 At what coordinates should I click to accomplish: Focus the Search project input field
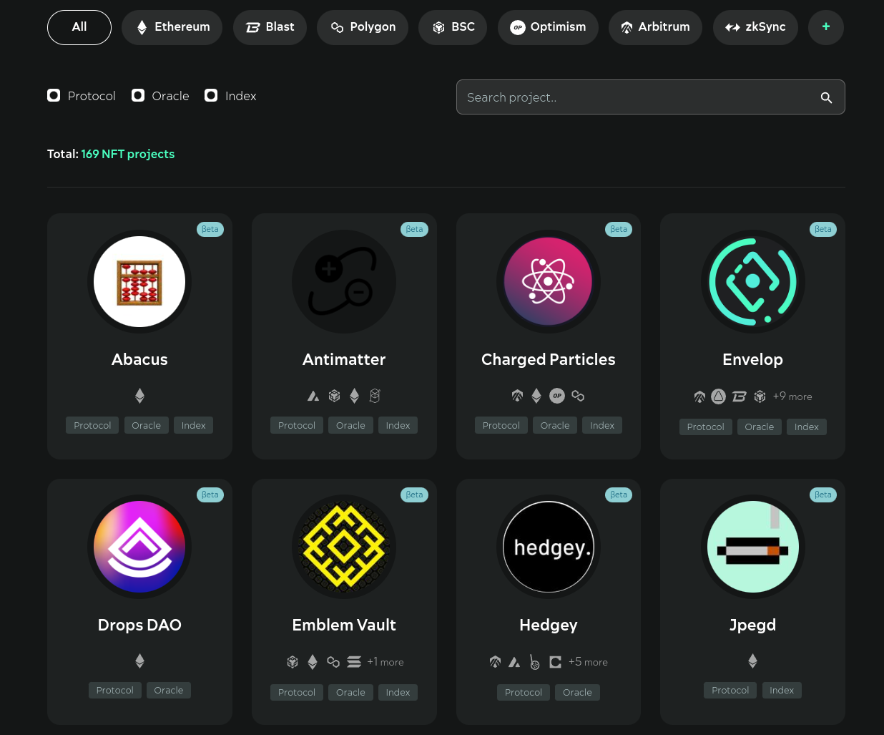(650, 97)
